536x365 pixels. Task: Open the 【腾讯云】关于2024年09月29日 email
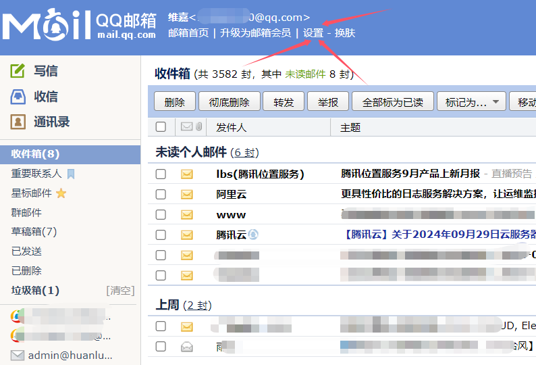click(438, 234)
